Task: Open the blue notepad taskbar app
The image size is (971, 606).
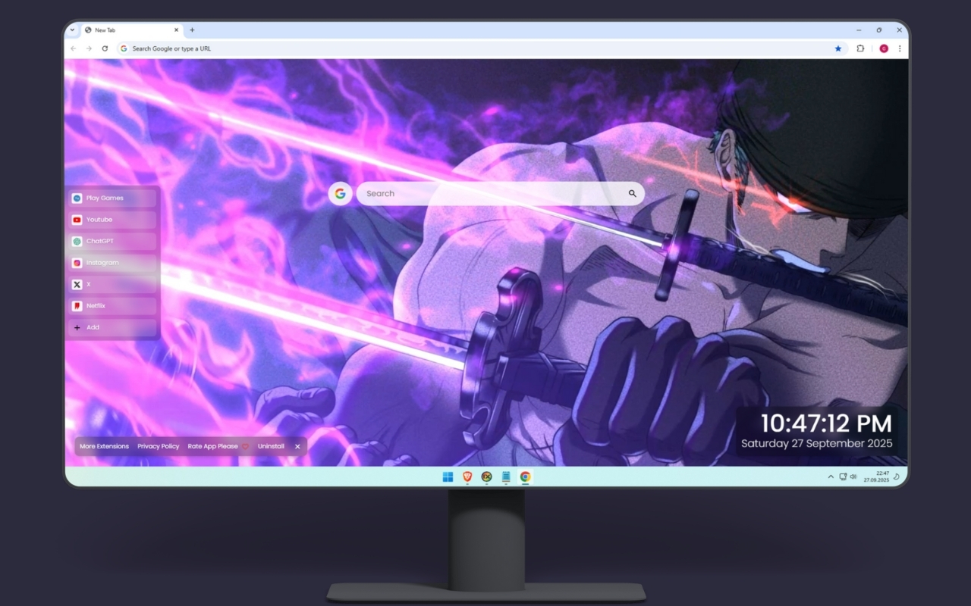Action: (x=506, y=476)
